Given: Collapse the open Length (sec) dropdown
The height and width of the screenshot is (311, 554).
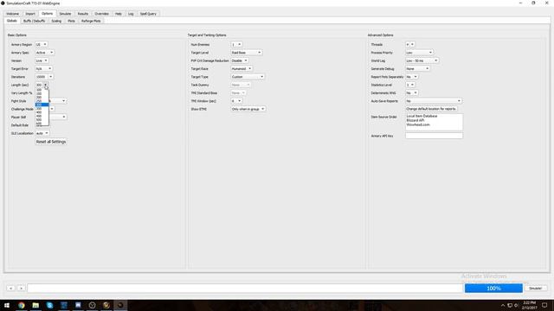Looking at the screenshot, I should pos(46,85).
